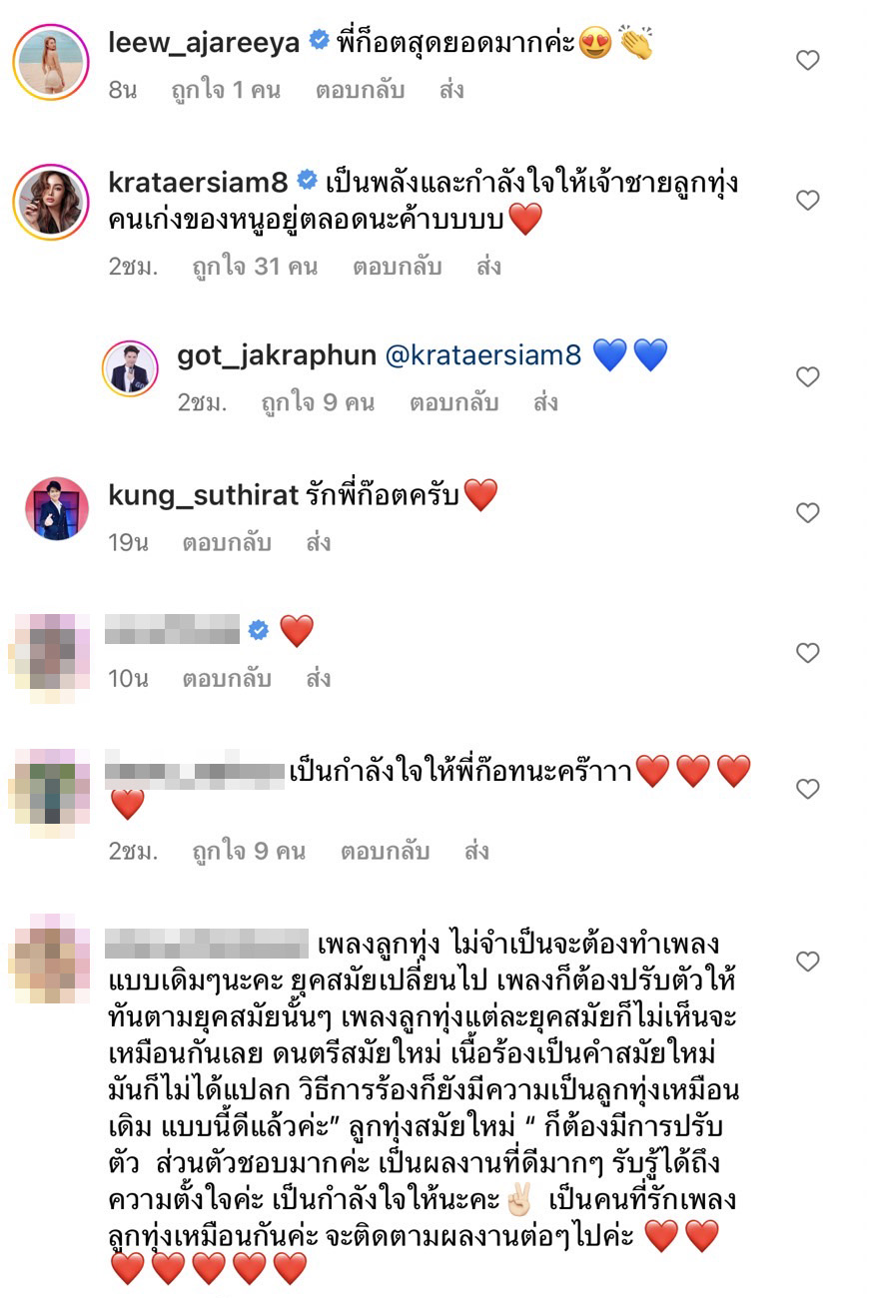This screenshot has height=1298, width=869.
Task: Send (ส่ง) got_jakraphun's reply
Action: [x=545, y=403]
